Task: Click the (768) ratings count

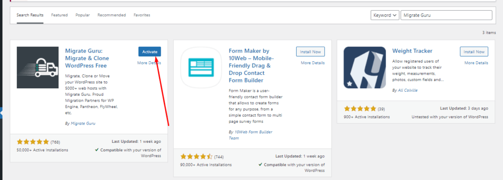Action: pos(55,142)
